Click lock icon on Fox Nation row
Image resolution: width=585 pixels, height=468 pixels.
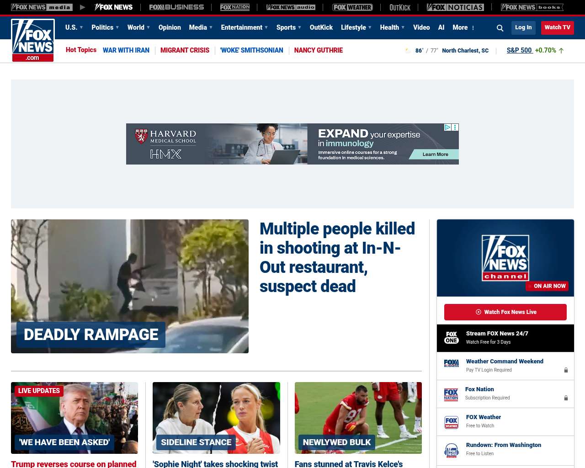[566, 398]
